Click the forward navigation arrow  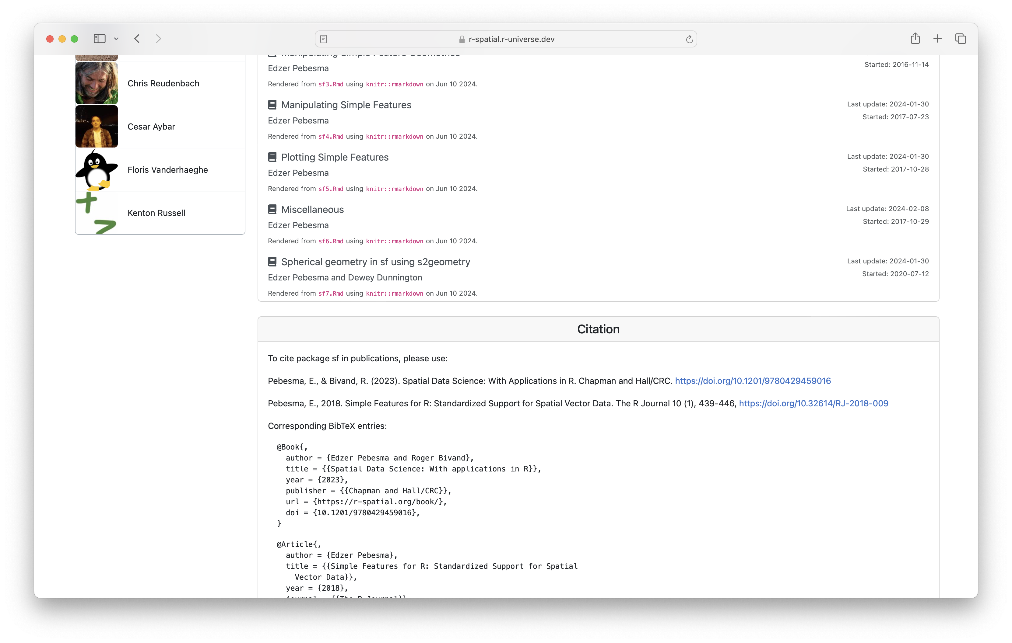coord(158,39)
